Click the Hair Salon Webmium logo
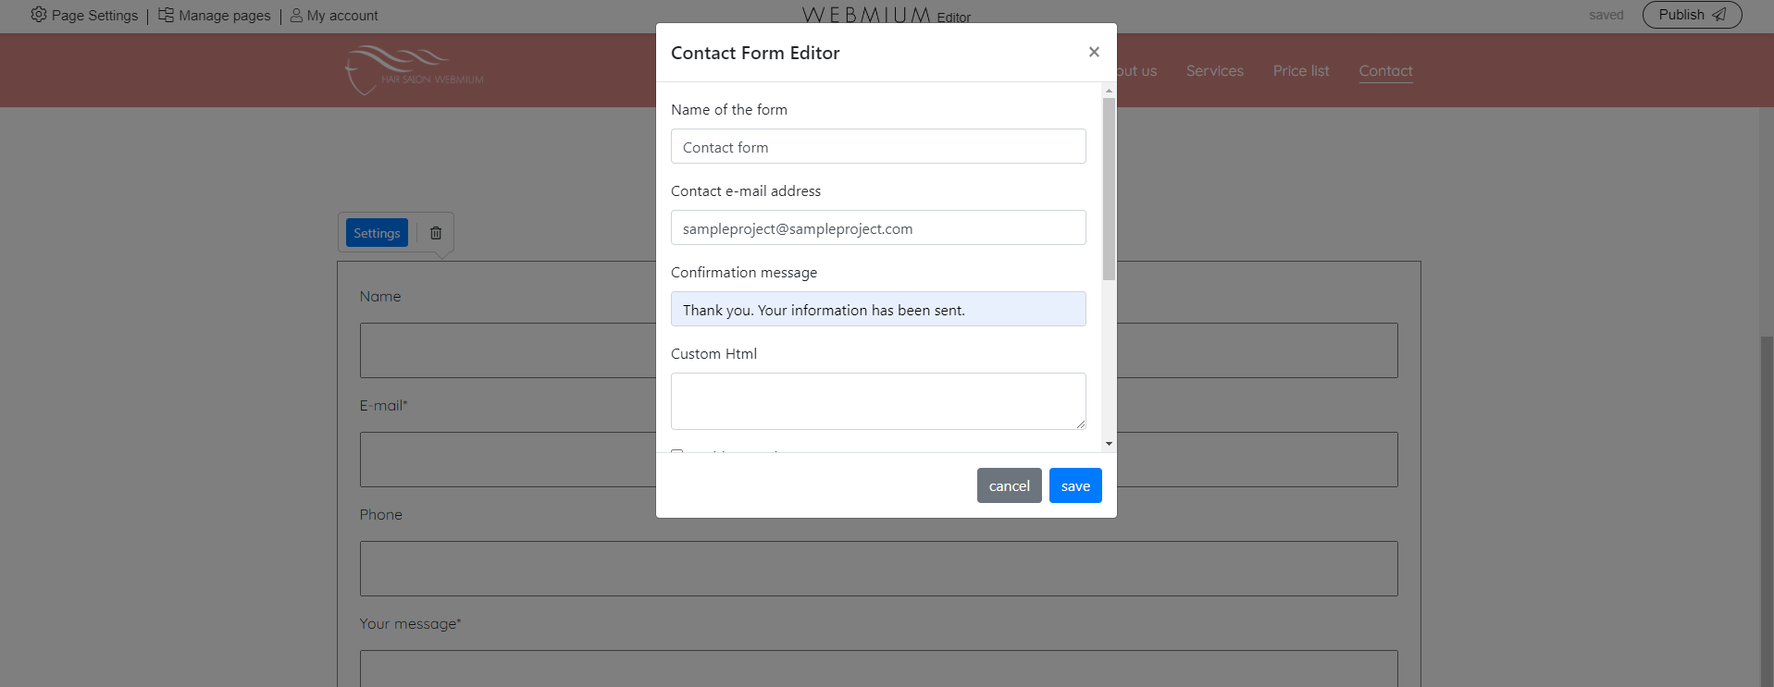1774x687 pixels. click(x=414, y=70)
